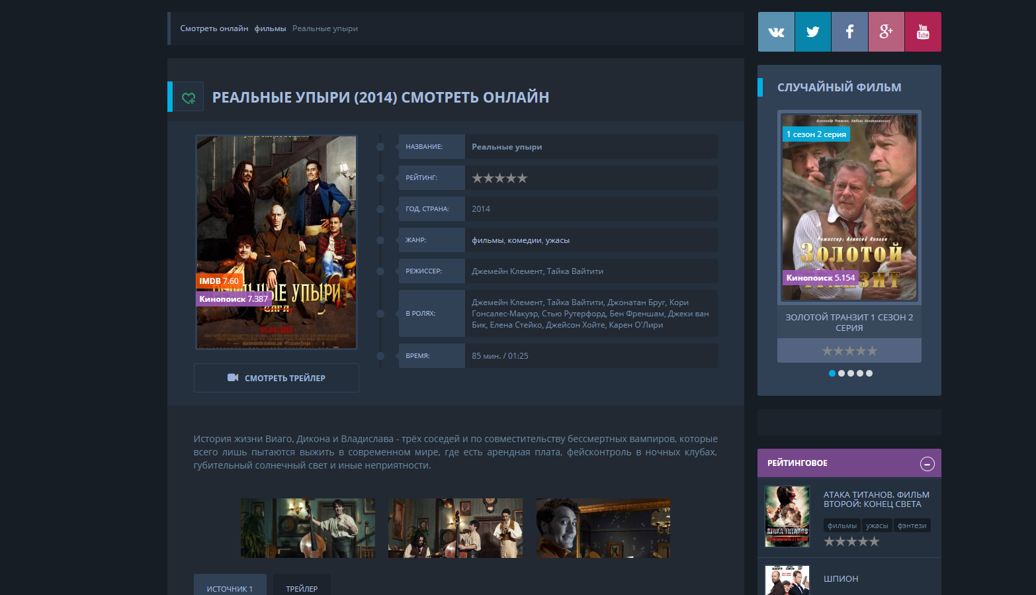Open Атака титанов. Фильм второй title link
The width and height of the screenshot is (1036, 595).
click(x=877, y=499)
